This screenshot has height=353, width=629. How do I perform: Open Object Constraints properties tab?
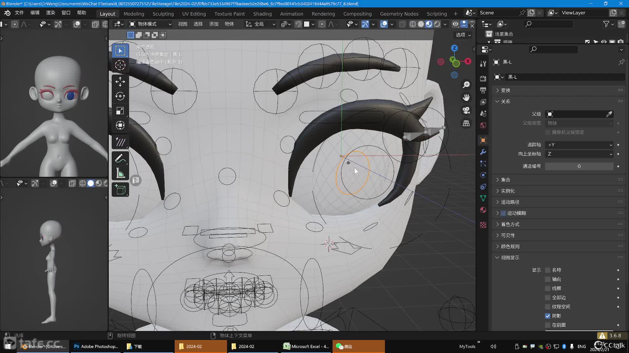click(483, 187)
